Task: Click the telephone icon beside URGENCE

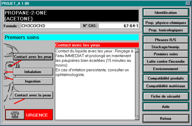Action: [x=15, y=115]
